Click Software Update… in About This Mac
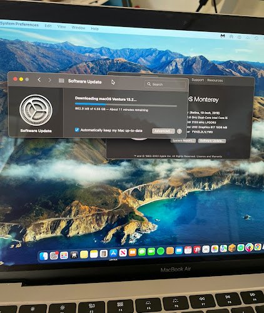 pos(212,141)
